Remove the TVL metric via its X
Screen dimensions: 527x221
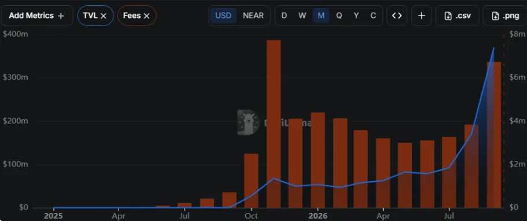[x=104, y=16]
